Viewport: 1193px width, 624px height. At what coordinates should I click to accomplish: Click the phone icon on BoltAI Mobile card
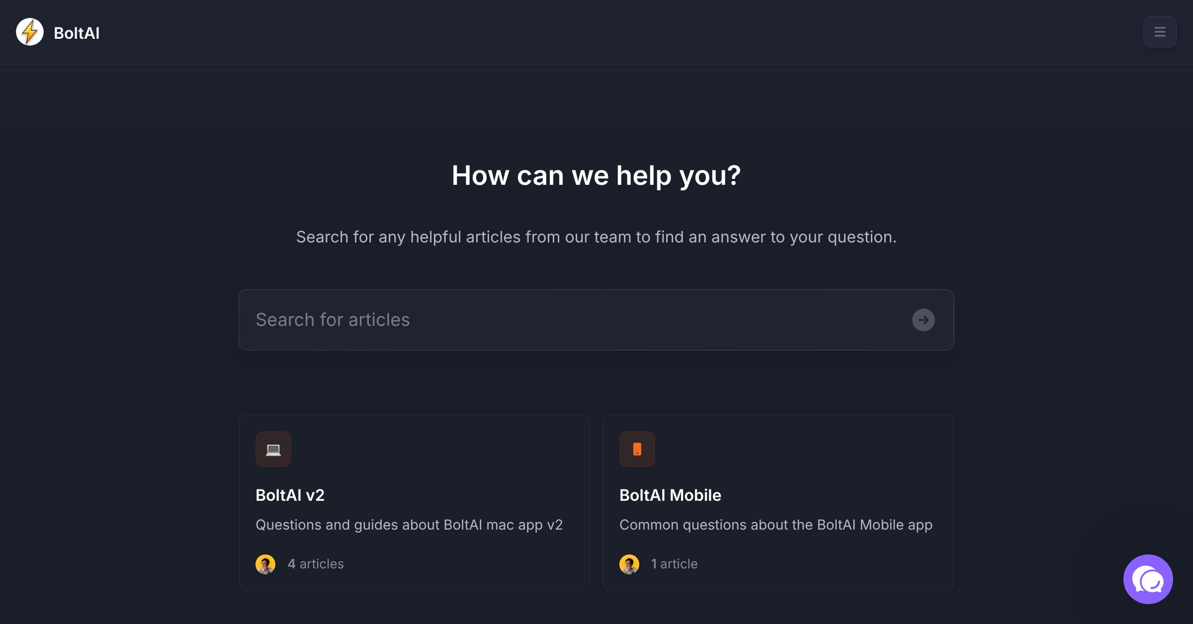637,449
